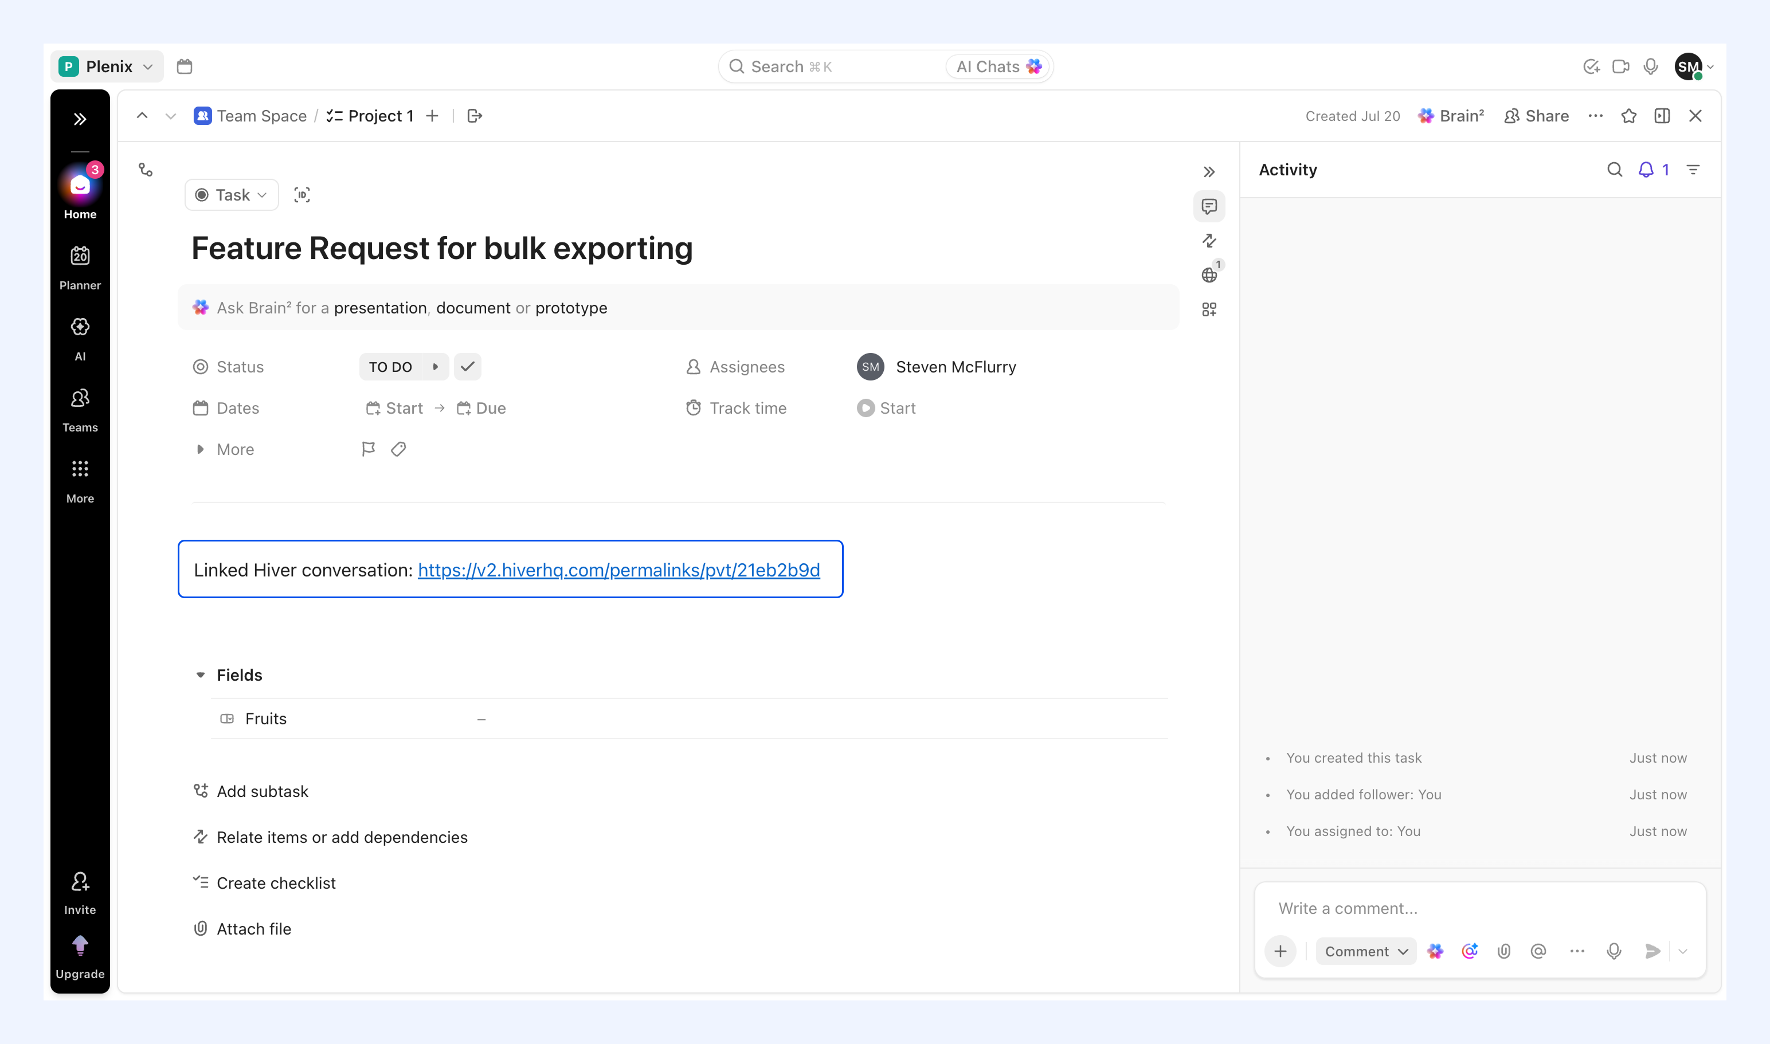The width and height of the screenshot is (1770, 1044).
Task: Open the Planner in the sidebar
Action: [x=80, y=268]
